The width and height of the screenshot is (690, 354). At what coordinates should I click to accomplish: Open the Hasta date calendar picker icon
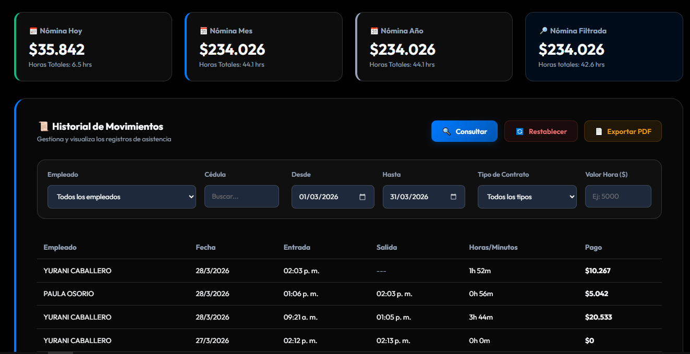(454, 197)
